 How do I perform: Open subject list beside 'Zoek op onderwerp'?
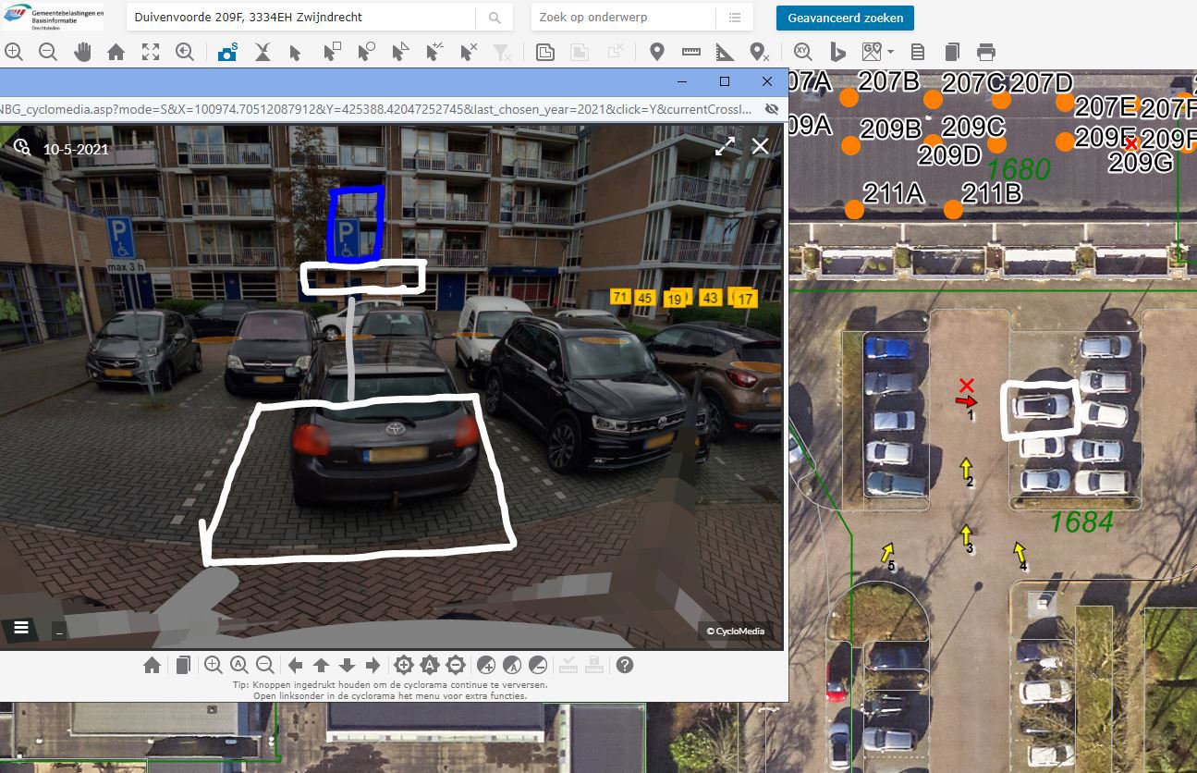click(x=735, y=18)
